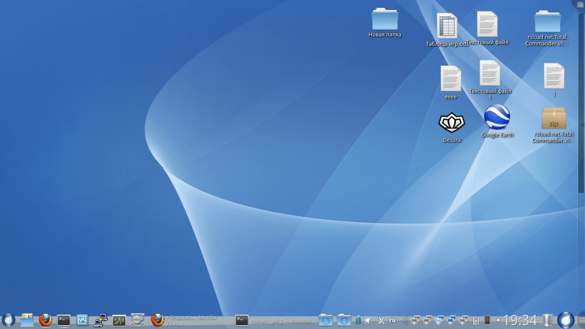Click the battery status icon in the tray

pos(475,320)
